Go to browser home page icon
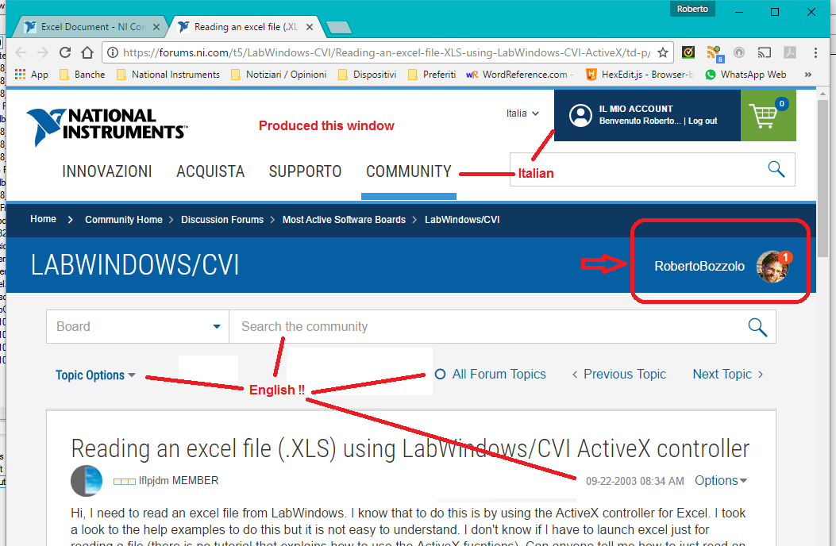This screenshot has height=546, width=836. click(x=87, y=52)
